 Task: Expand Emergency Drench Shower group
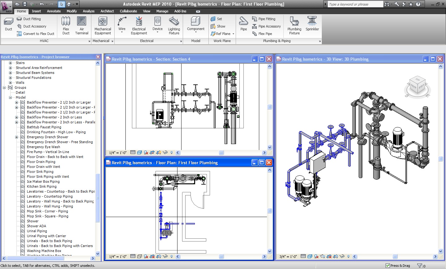(x=16, y=137)
